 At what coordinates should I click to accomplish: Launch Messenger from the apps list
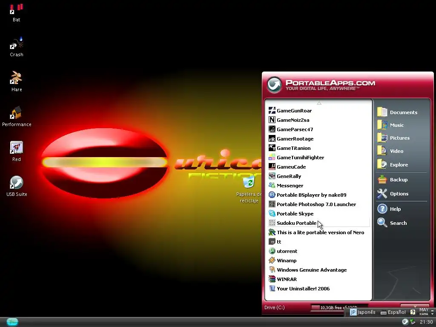(318, 186)
